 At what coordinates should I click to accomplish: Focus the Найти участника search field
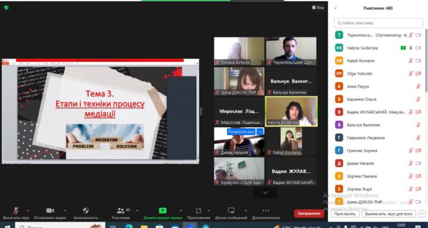(x=378, y=23)
